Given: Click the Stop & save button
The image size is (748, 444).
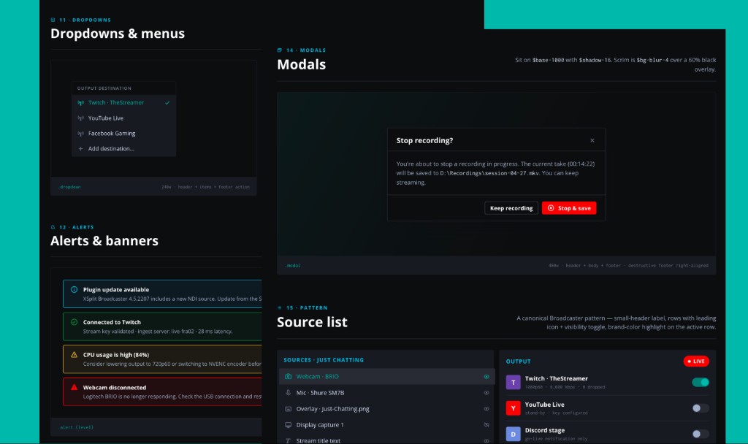Looking at the screenshot, I should point(569,207).
